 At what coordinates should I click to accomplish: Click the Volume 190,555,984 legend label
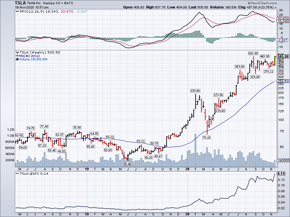33,59
